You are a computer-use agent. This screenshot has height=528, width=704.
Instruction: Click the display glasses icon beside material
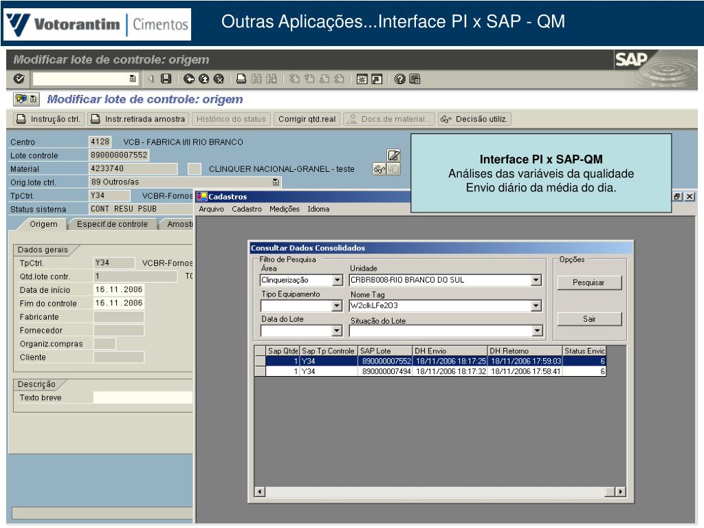[379, 169]
